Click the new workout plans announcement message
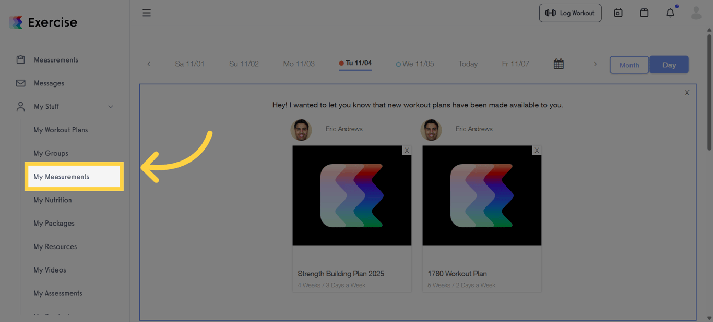This screenshot has height=322, width=713. click(x=418, y=105)
